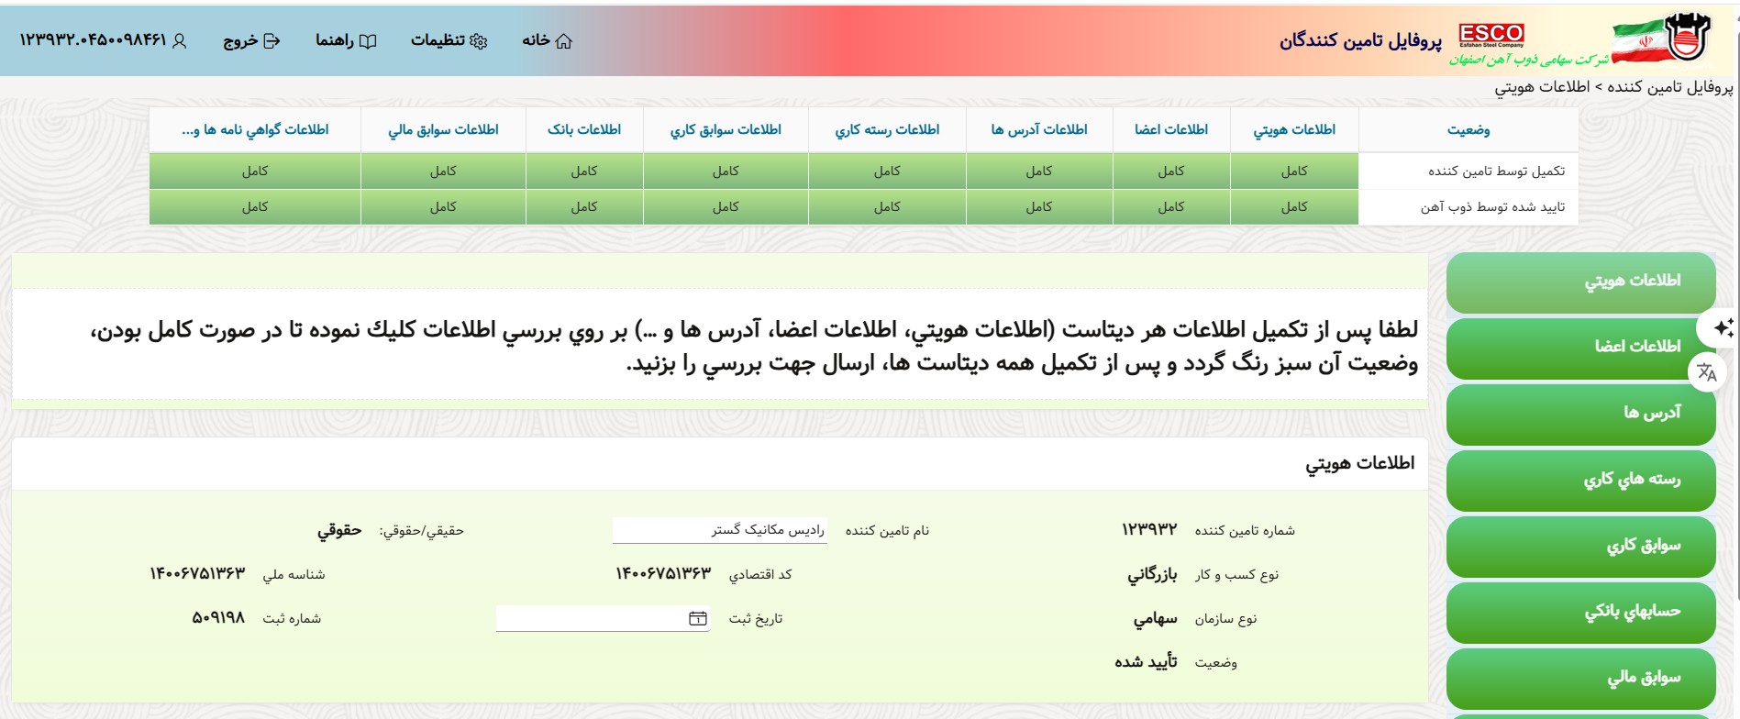This screenshot has height=719, width=1740.
Task: Click the home icon beside خانه
Action: coord(564,41)
